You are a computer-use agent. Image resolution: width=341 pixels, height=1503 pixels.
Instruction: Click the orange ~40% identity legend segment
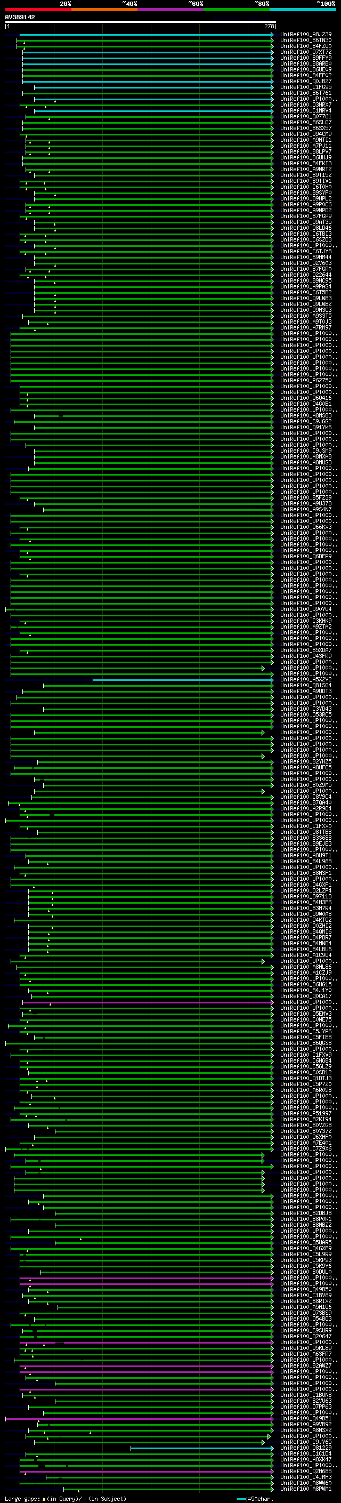[x=104, y=10]
